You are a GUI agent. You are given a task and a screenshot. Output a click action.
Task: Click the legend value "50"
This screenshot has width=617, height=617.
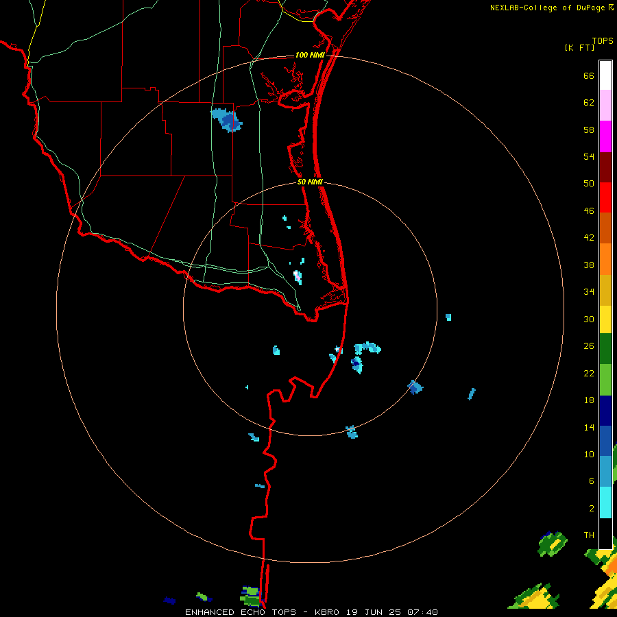coord(589,184)
